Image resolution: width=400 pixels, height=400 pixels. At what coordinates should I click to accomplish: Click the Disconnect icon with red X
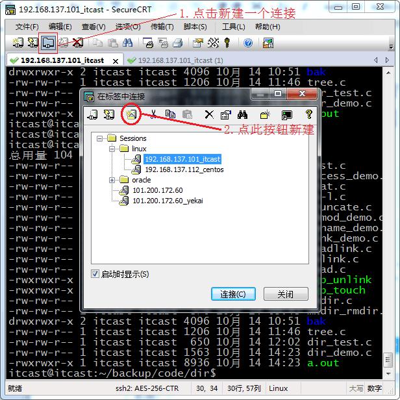click(78, 43)
